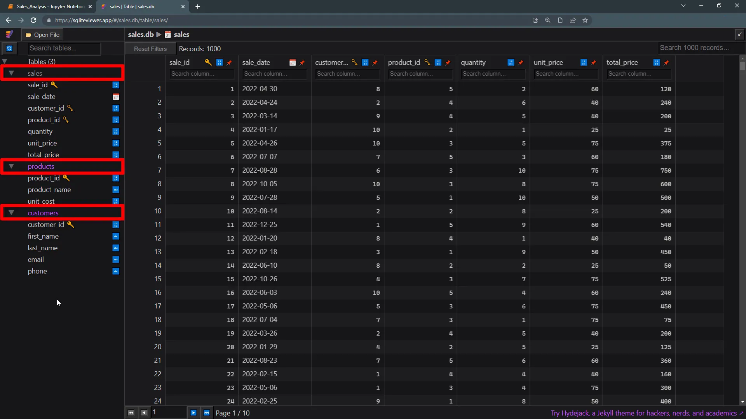Image resolution: width=746 pixels, height=419 pixels.
Task: Expand the customers table entry
Action: pos(11,213)
